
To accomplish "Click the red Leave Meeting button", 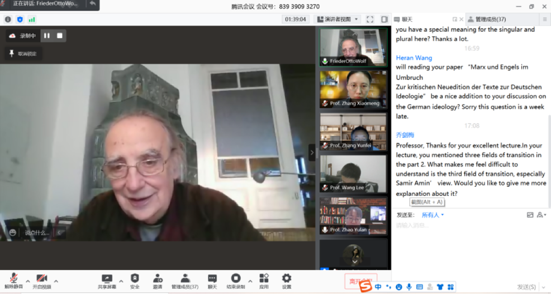I will (360, 281).
